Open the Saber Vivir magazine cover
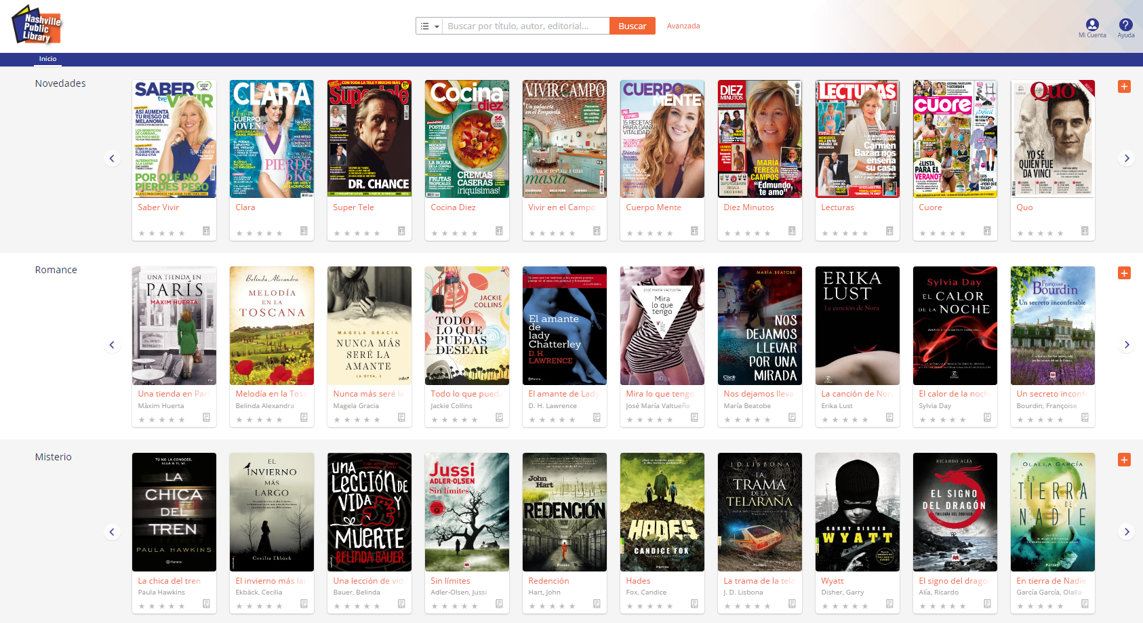1143x623 pixels. (x=174, y=139)
